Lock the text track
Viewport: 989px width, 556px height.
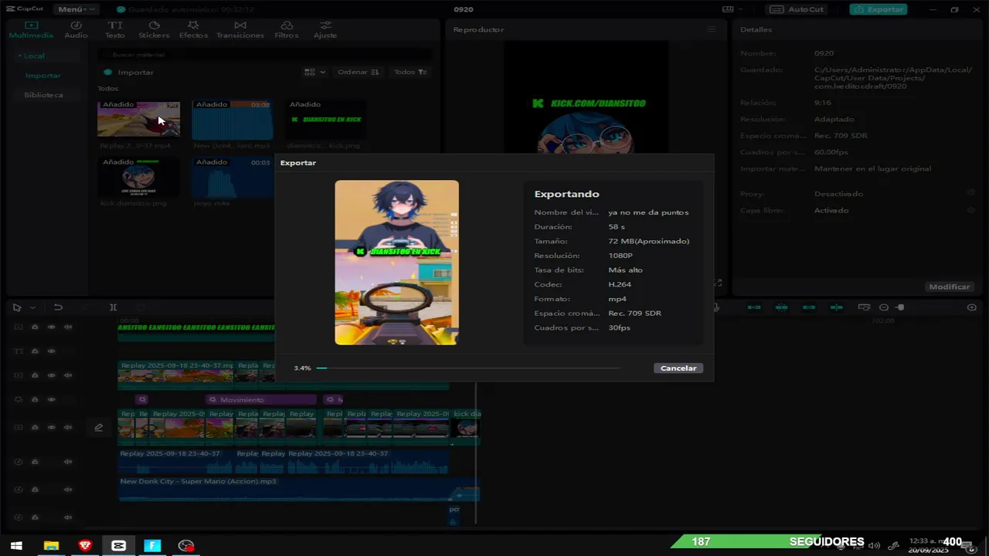tap(35, 351)
